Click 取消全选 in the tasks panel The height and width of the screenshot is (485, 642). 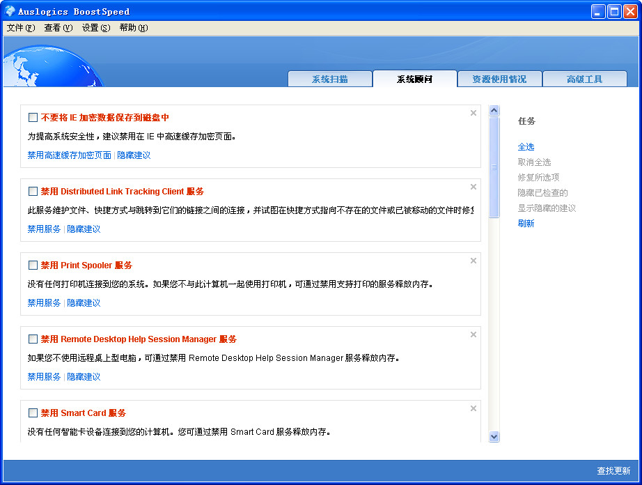tap(534, 162)
